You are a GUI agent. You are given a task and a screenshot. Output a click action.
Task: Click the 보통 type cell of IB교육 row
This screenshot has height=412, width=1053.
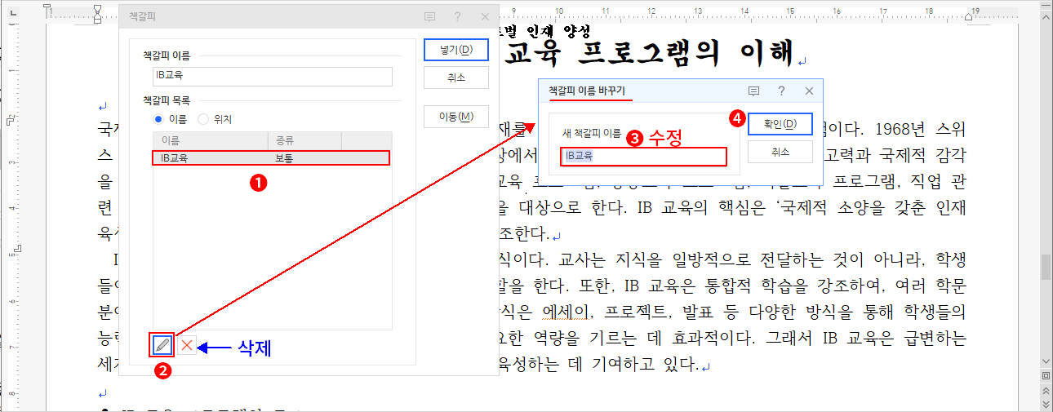pyautogui.click(x=284, y=158)
